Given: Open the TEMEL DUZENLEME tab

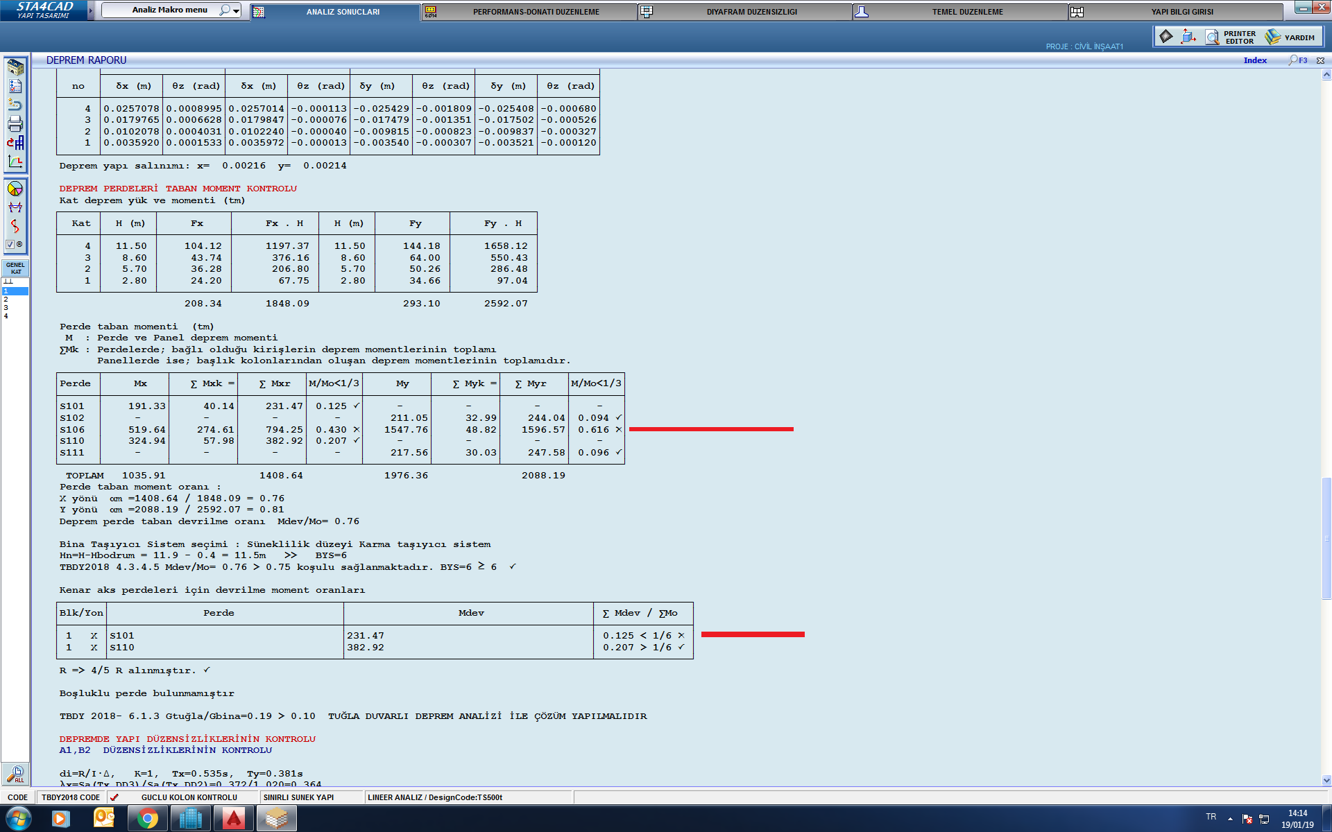Looking at the screenshot, I should coord(967,12).
